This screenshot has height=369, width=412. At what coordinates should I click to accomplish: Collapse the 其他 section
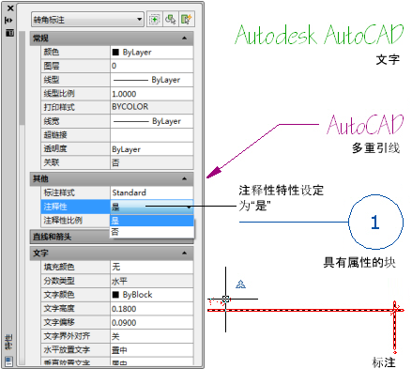tap(184, 178)
